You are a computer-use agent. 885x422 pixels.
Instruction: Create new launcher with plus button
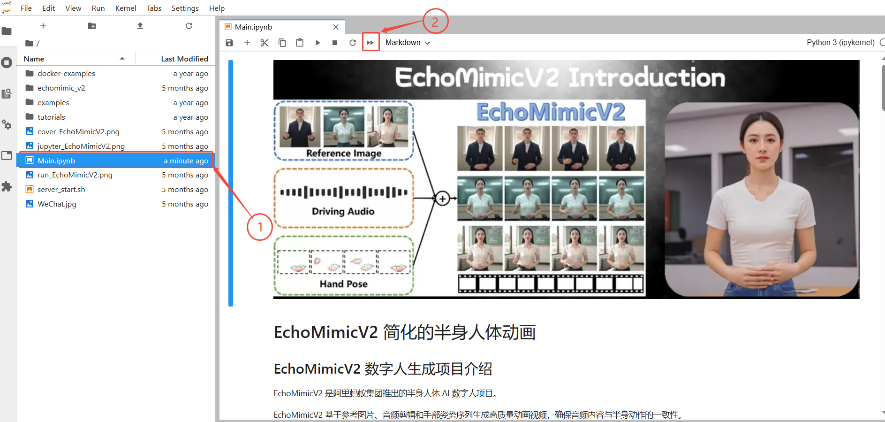(43, 26)
